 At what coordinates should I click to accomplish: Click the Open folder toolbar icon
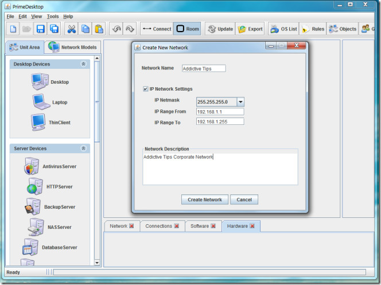(x=26, y=29)
